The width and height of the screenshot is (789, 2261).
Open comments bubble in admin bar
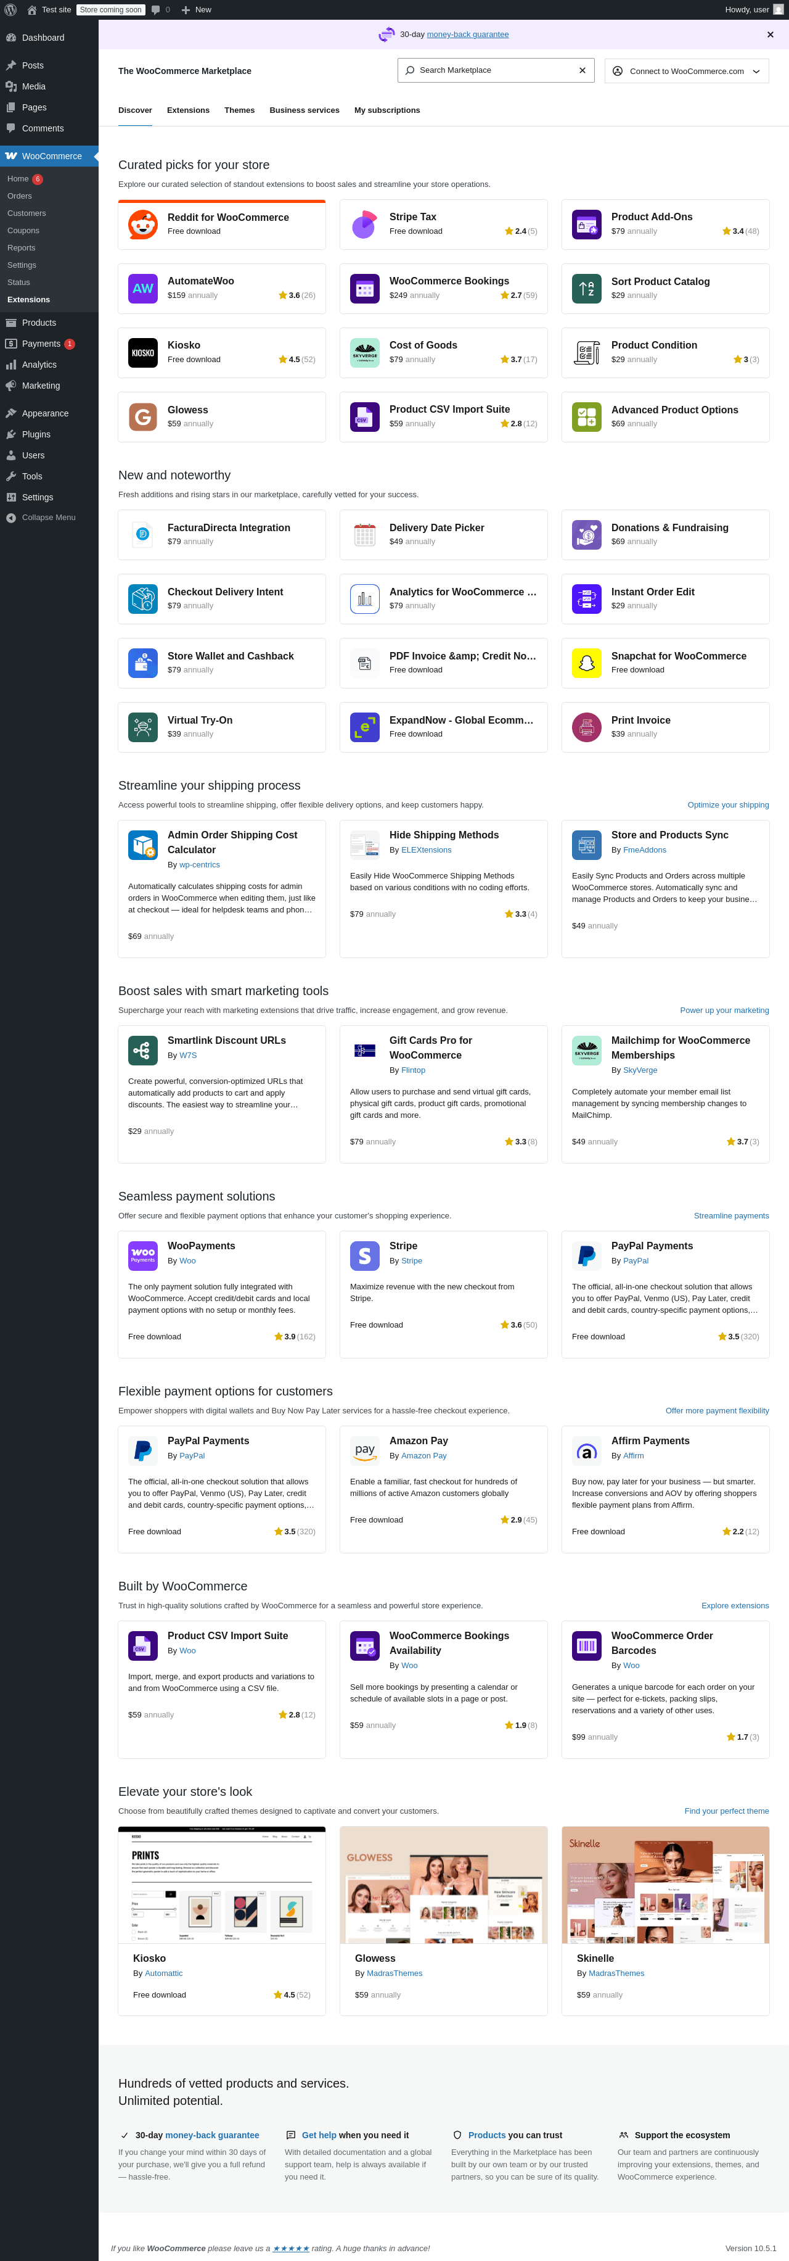click(160, 10)
